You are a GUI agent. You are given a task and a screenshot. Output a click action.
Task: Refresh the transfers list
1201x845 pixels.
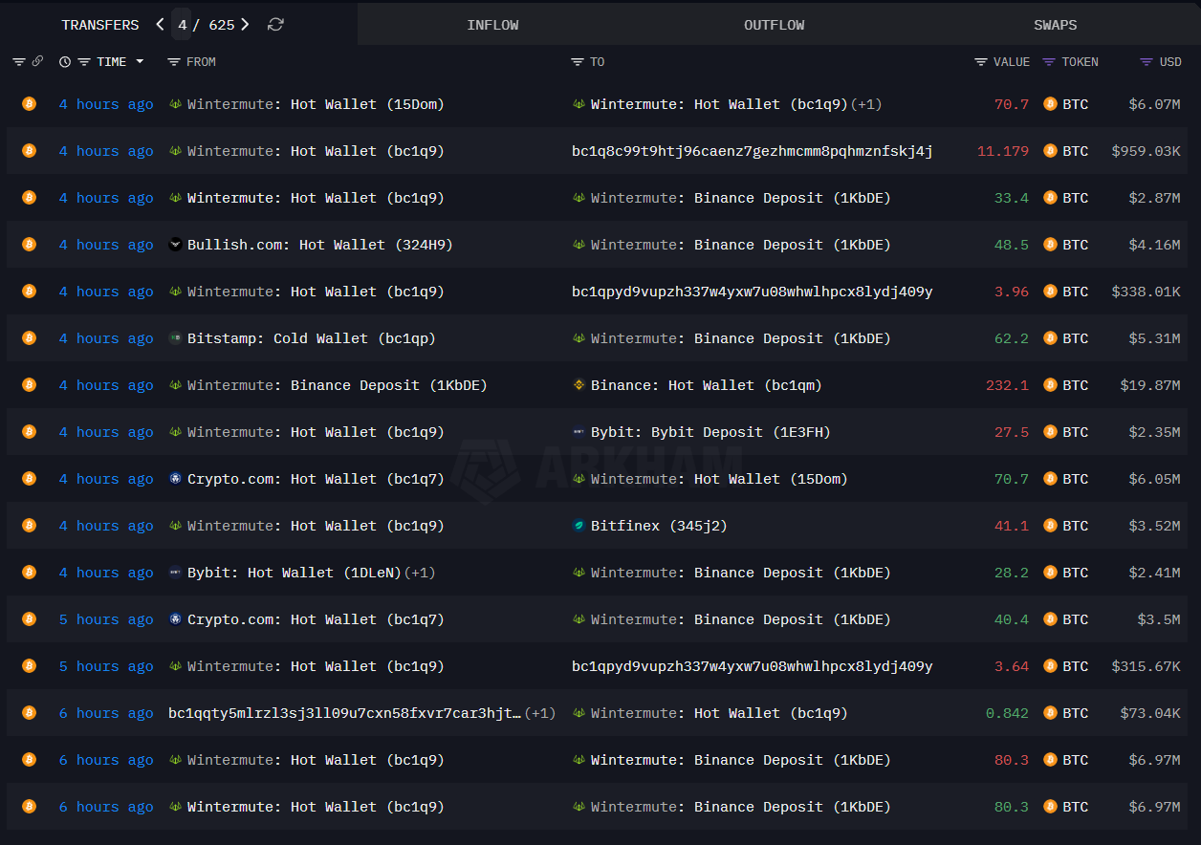pyautogui.click(x=275, y=25)
